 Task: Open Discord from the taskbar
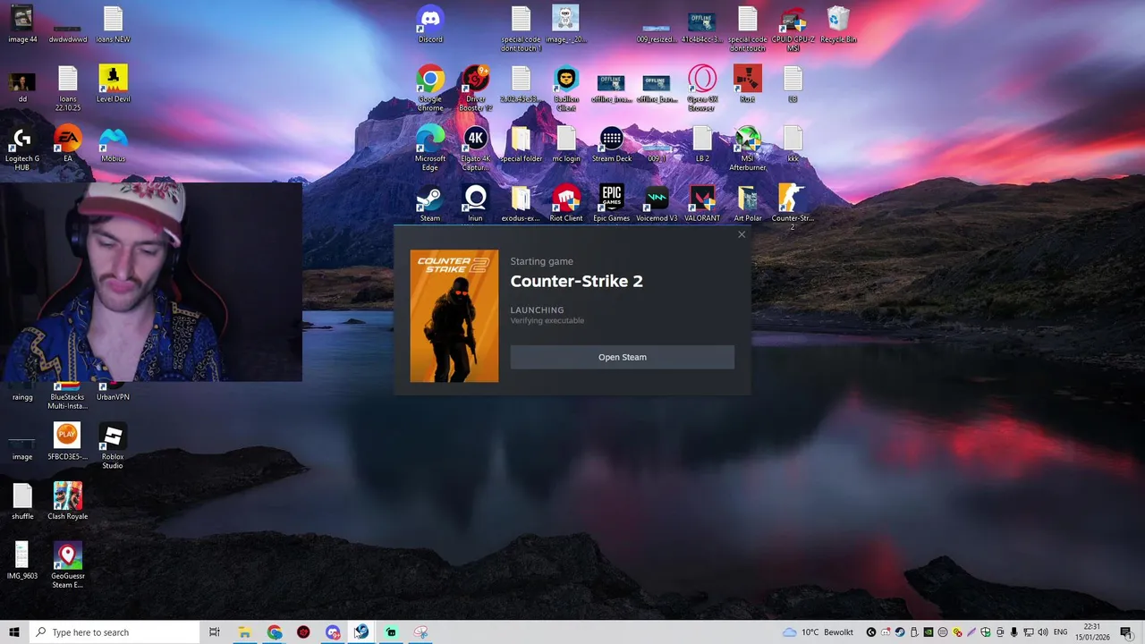333,632
